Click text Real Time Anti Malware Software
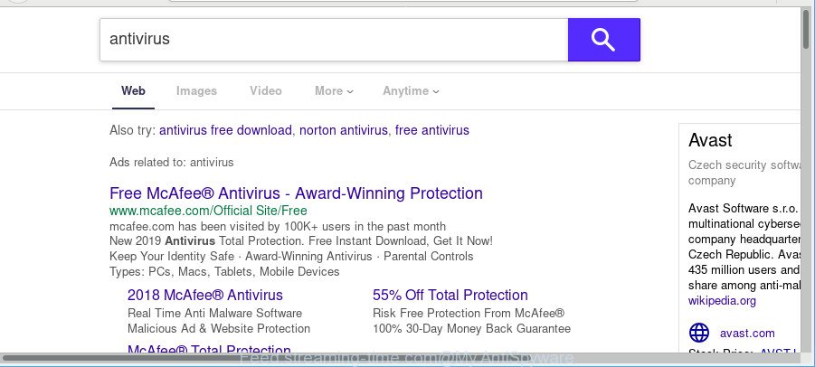The image size is (815, 367). (x=214, y=313)
